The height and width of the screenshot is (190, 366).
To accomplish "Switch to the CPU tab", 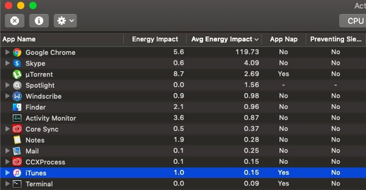I will [x=355, y=21].
